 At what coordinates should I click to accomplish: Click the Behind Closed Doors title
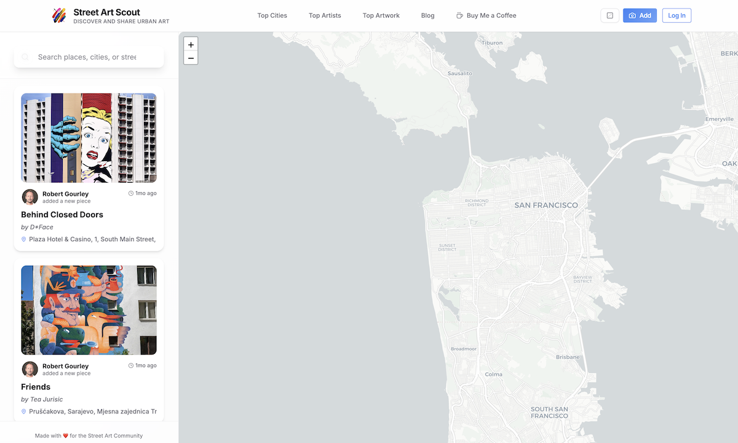pyautogui.click(x=62, y=215)
